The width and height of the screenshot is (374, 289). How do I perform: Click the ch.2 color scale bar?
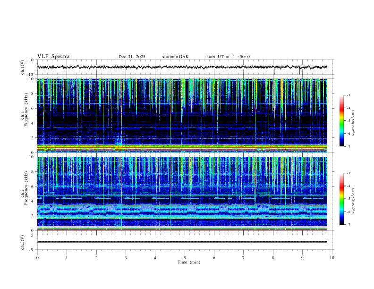(x=341, y=199)
